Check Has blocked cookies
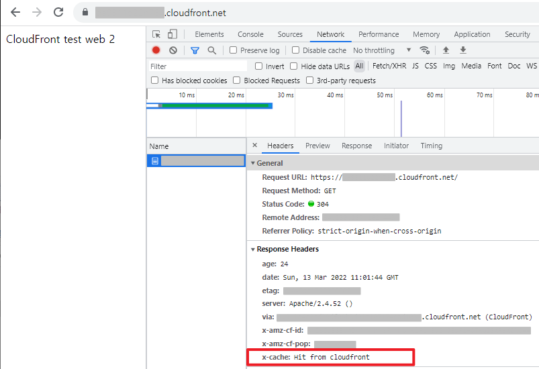This screenshot has width=539, height=369. pos(154,80)
